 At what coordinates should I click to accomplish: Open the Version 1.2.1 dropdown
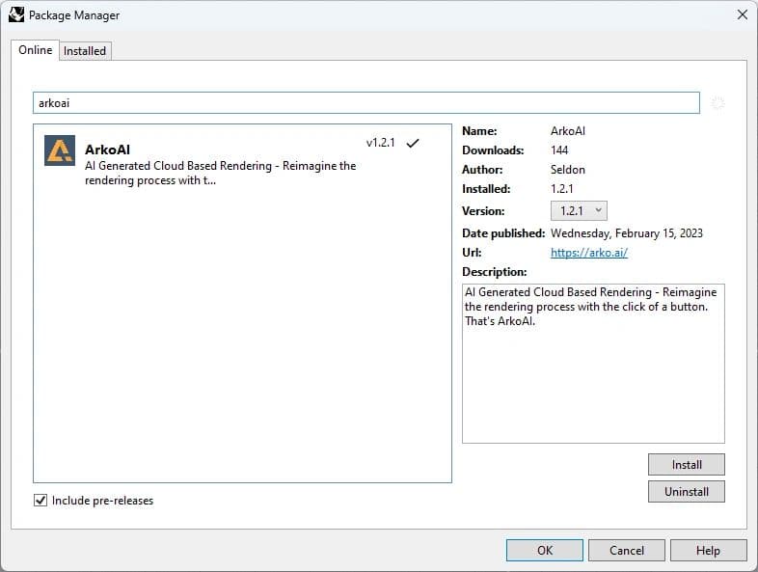coord(579,211)
